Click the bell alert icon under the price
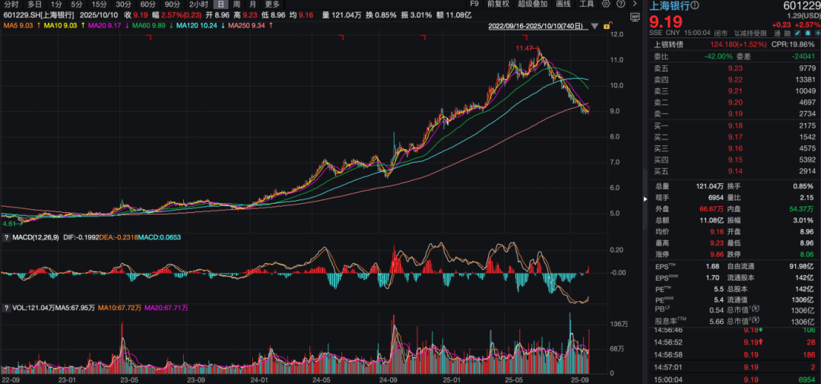This screenshot has height=384, width=821. [x=808, y=33]
